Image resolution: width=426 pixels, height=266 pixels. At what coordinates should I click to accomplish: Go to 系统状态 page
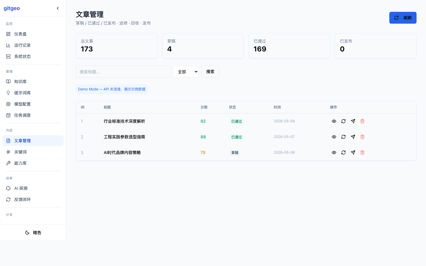[x=33, y=56]
